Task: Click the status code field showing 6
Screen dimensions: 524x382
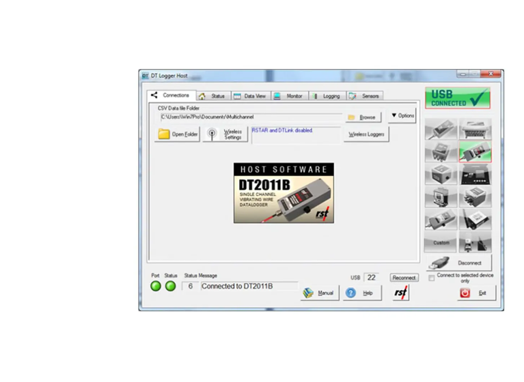Action: 190,286
